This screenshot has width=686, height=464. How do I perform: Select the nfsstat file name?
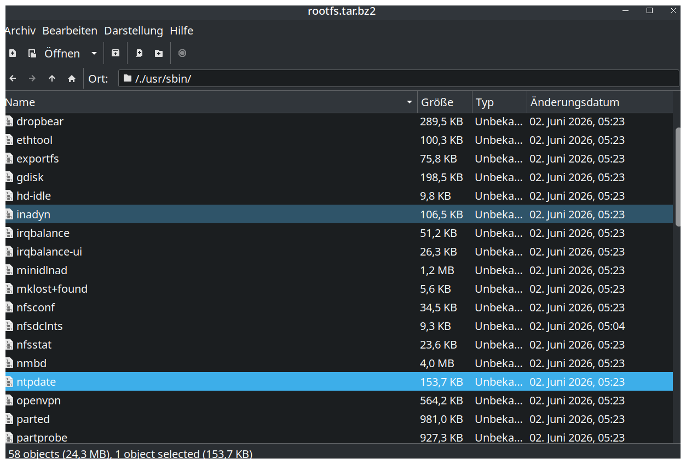pos(34,345)
